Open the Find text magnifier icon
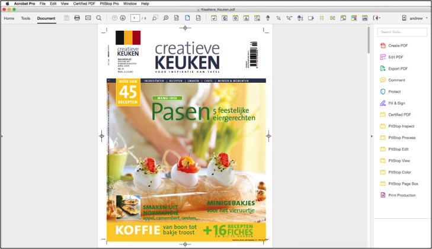Screen dimensions: 432x249 pos(98,18)
